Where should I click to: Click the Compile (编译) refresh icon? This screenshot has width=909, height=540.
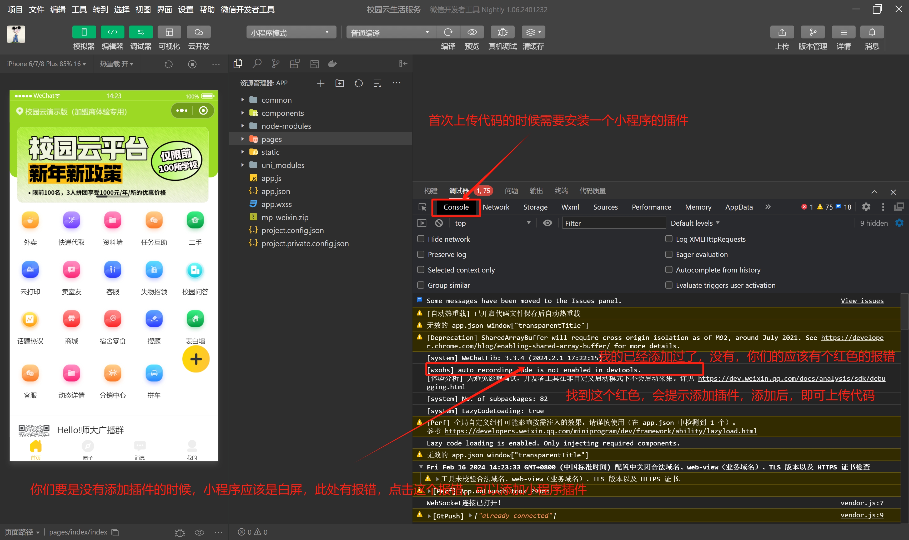pyautogui.click(x=448, y=32)
